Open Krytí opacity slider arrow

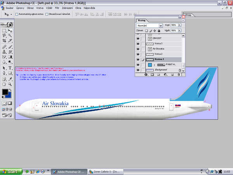179,25
